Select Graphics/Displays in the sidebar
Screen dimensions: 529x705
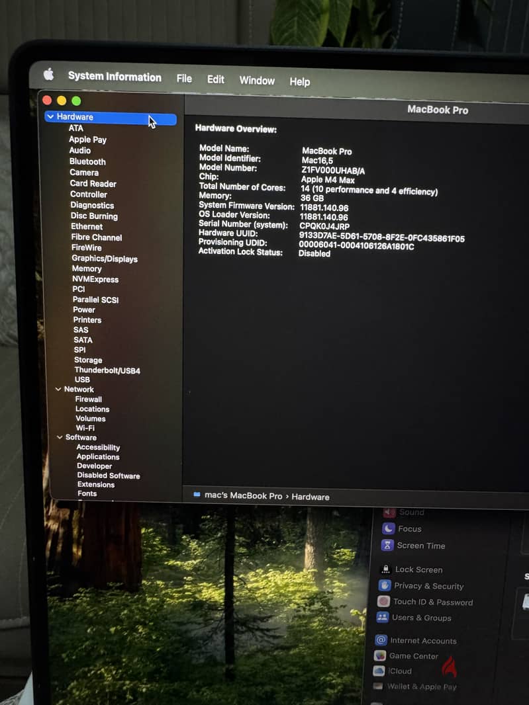click(105, 259)
